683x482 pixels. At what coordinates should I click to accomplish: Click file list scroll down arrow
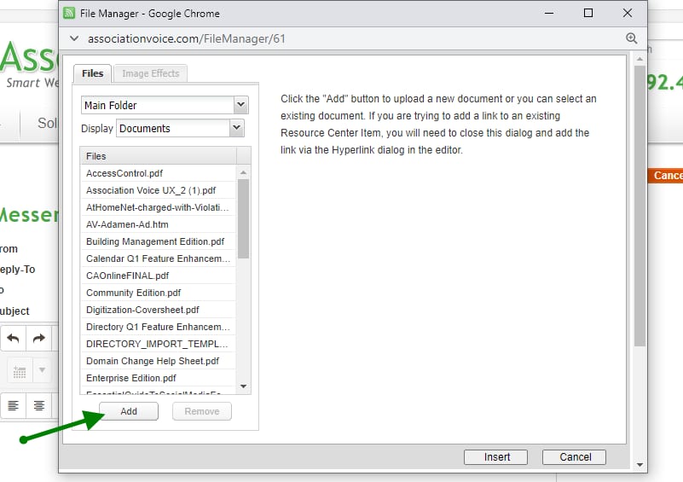[244, 386]
